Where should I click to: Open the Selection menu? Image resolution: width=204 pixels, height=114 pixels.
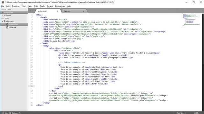tap(16, 6)
